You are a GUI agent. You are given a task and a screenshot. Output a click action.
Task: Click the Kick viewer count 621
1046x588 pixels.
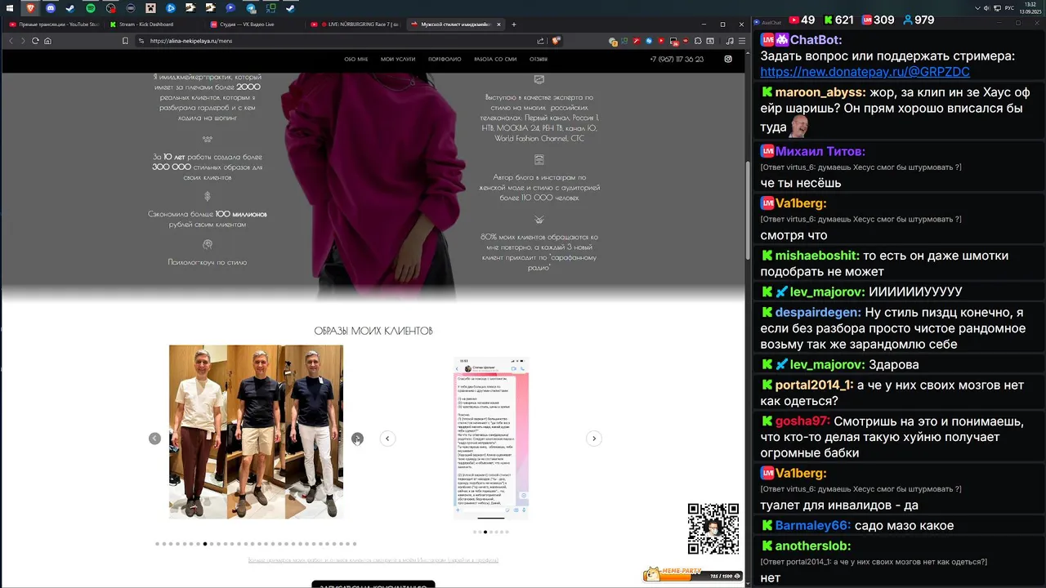(839, 20)
